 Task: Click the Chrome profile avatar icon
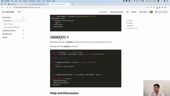[x=165, y=7]
